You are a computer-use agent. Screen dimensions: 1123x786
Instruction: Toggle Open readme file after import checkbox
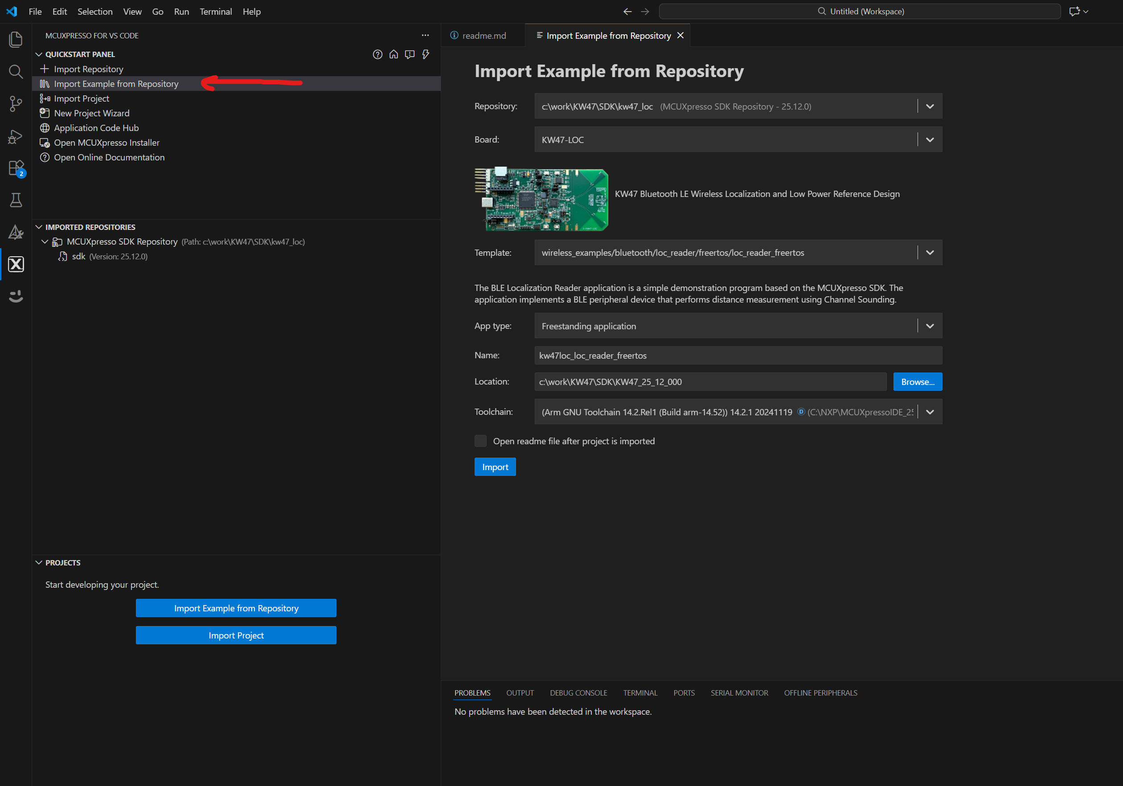point(480,441)
